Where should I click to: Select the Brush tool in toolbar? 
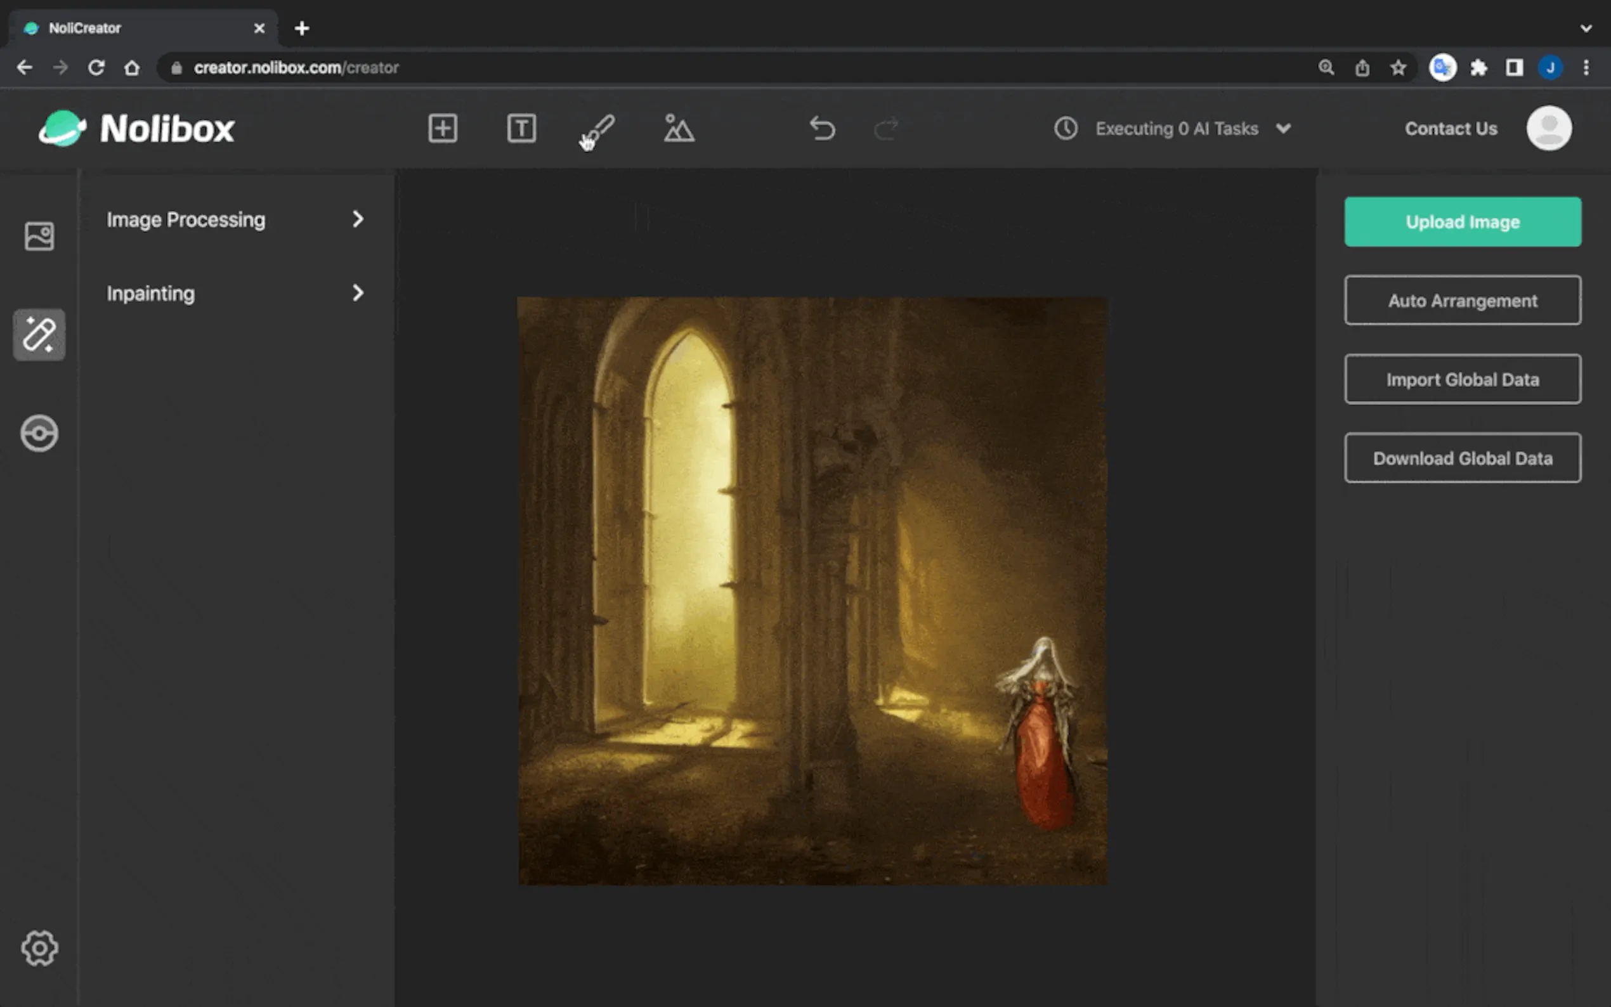tap(599, 128)
